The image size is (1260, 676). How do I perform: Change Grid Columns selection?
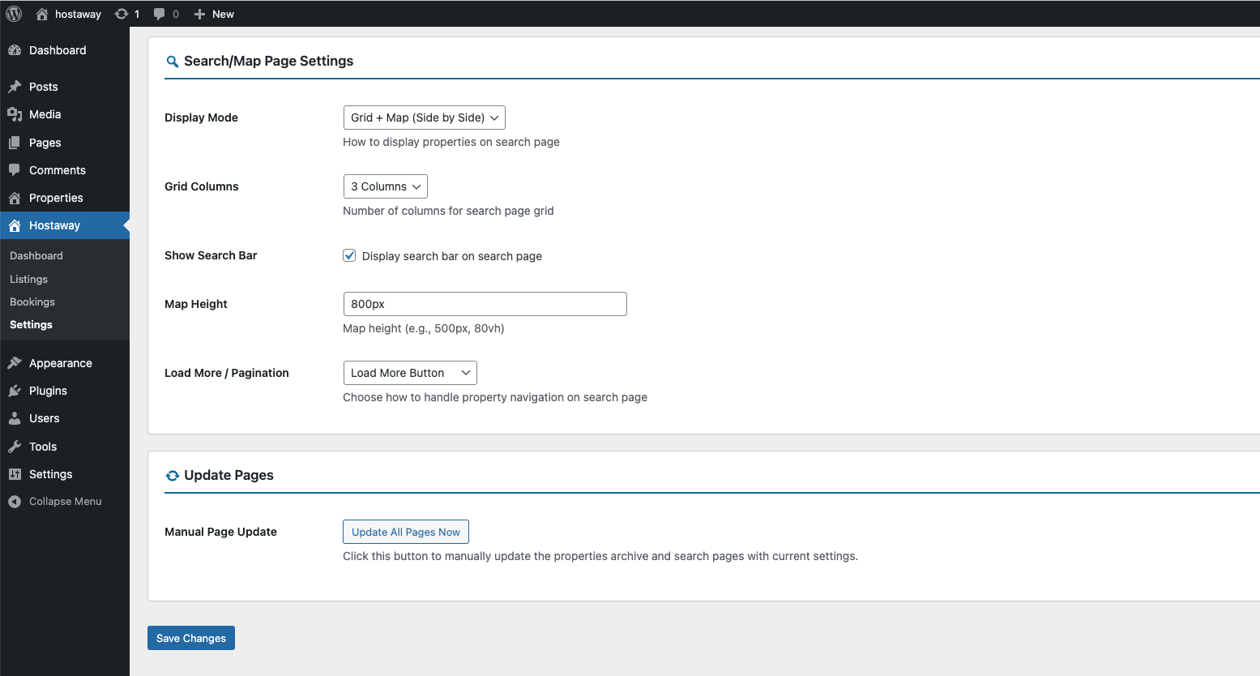(385, 186)
